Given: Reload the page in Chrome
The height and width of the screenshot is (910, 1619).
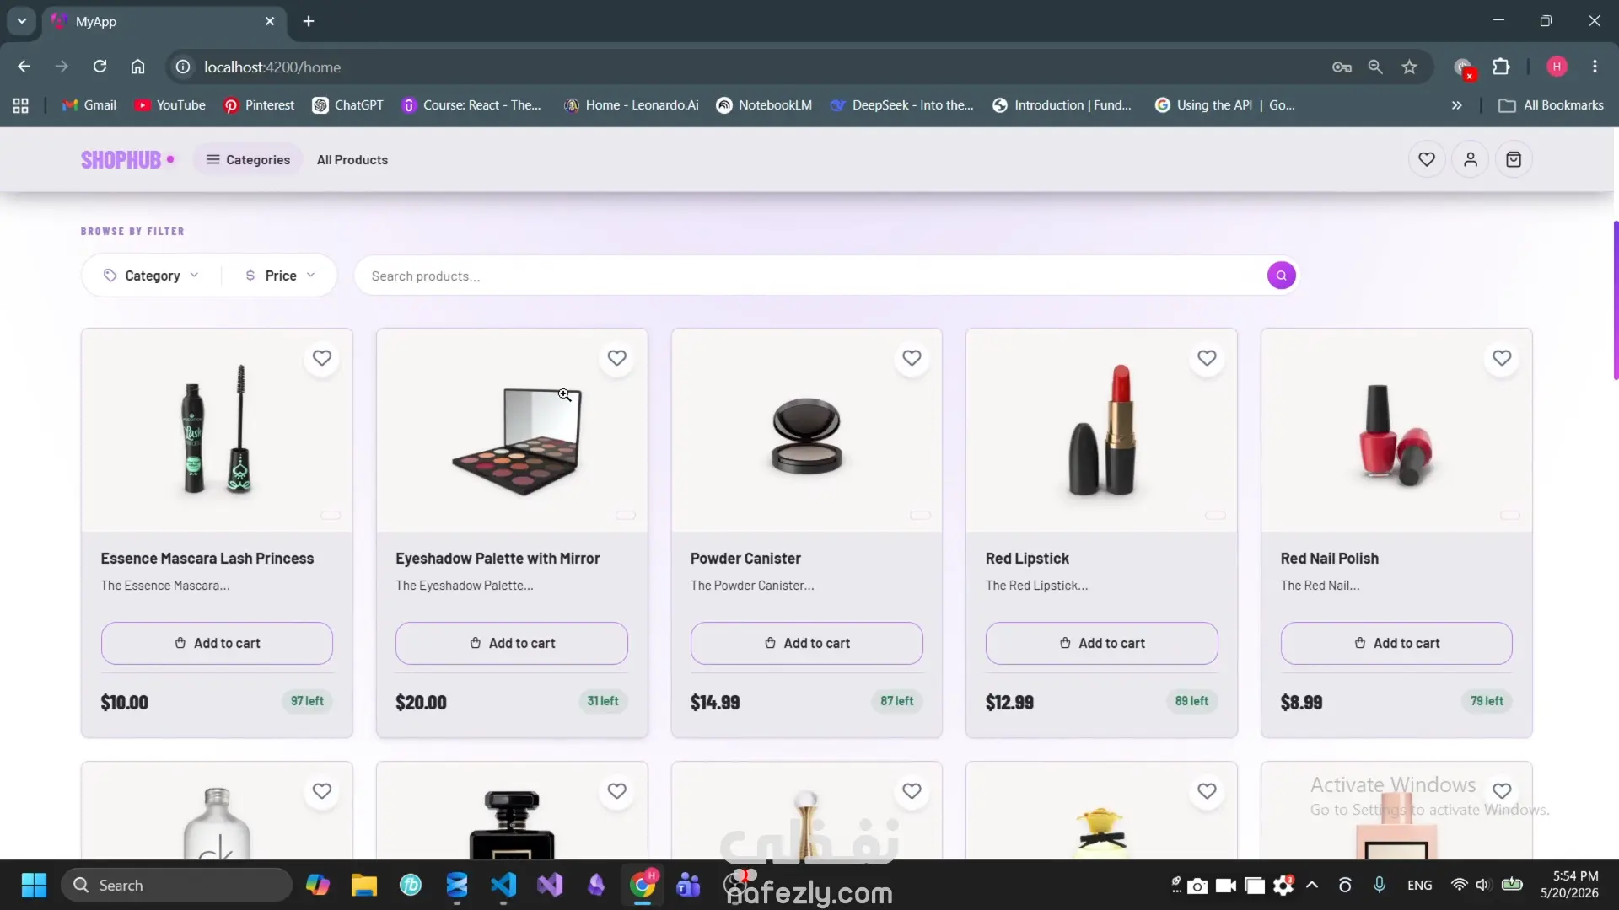Looking at the screenshot, I should tap(100, 67).
